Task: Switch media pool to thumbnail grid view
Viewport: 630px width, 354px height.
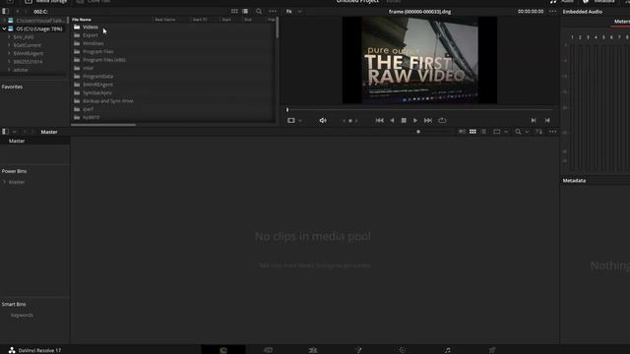Action: click(x=472, y=132)
